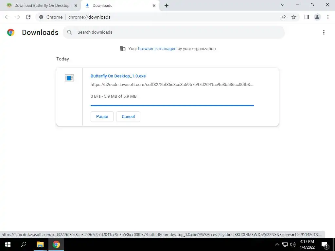The width and height of the screenshot is (335, 251).
Task: Open a new tab with plus button
Action: pyautogui.click(x=167, y=6)
